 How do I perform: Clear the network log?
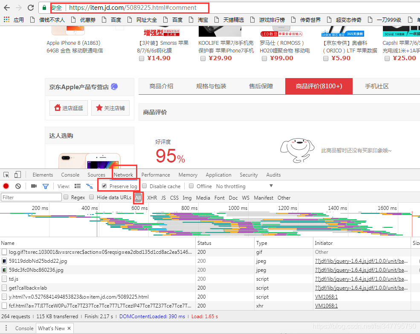(18, 186)
